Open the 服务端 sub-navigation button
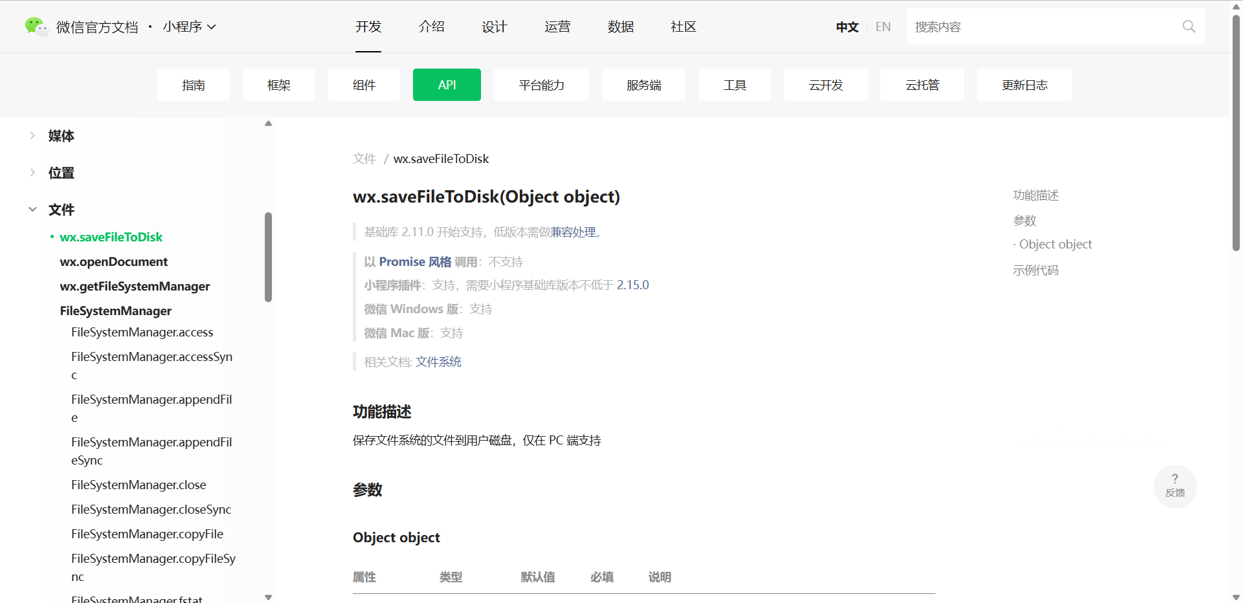 (x=644, y=85)
